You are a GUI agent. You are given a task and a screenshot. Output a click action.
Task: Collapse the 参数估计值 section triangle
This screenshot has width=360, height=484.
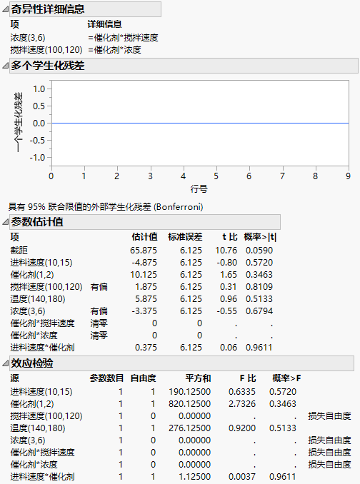tap(5, 222)
